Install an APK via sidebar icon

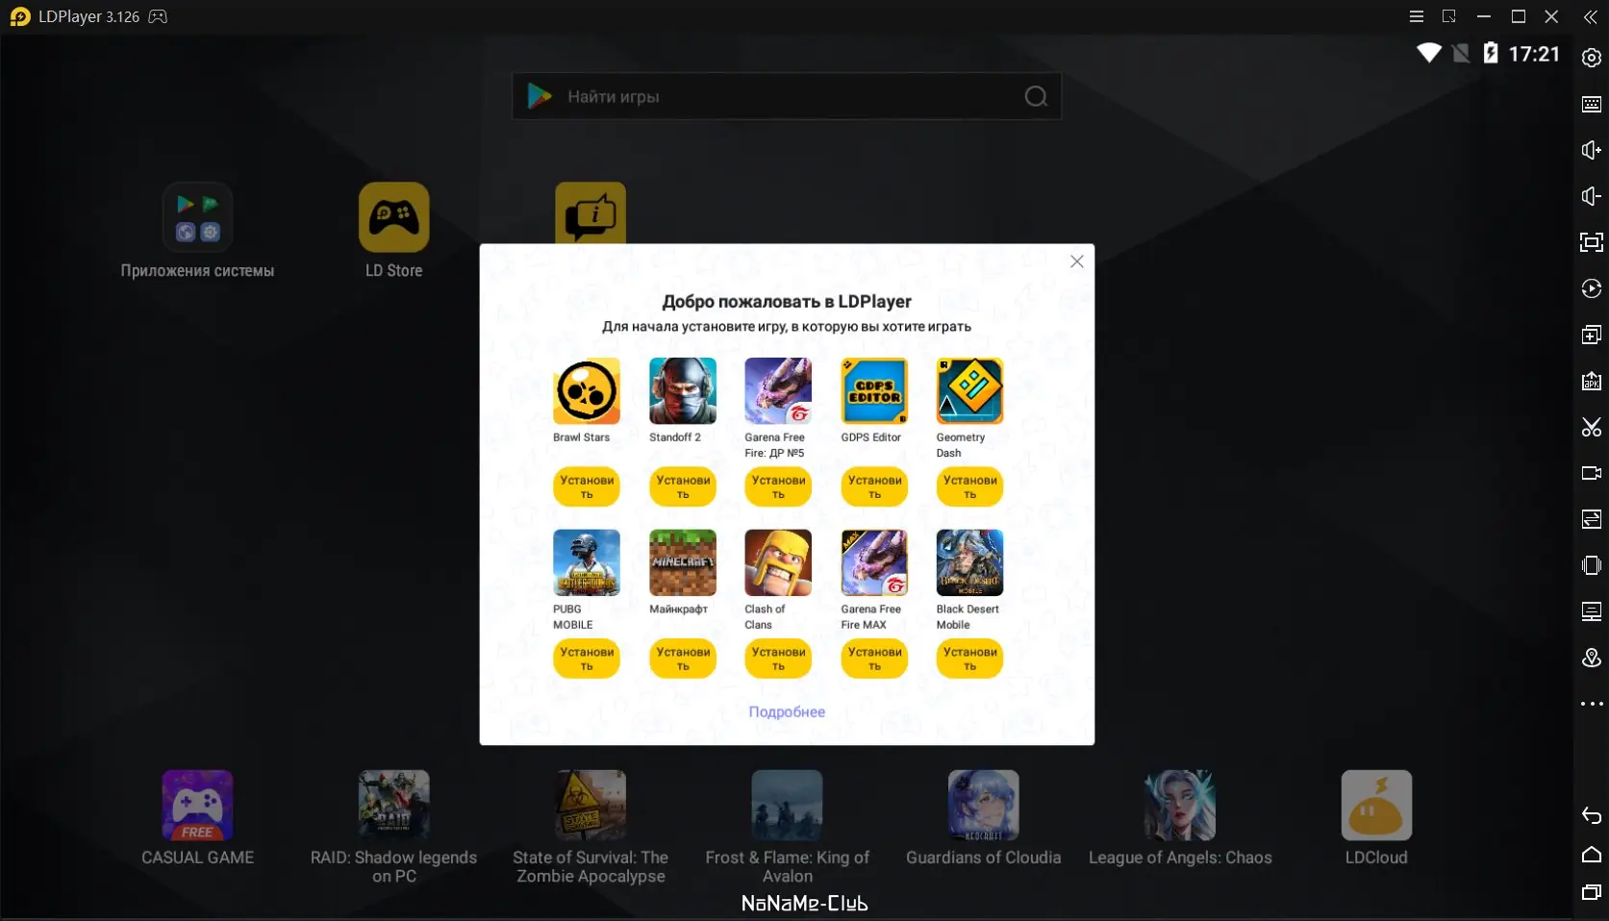click(x=1592, y=381)
